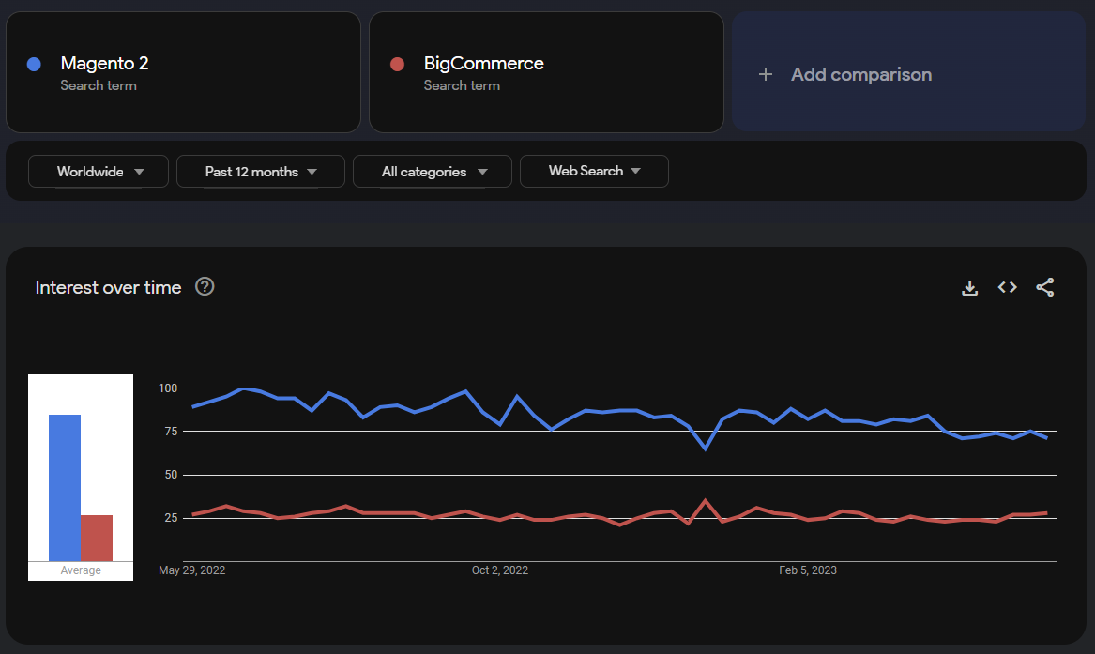
Task: Edit the BigCommerce search term
Action: click(546, 72)
